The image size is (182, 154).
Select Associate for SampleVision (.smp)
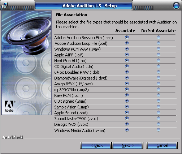[x=127, y=107]
